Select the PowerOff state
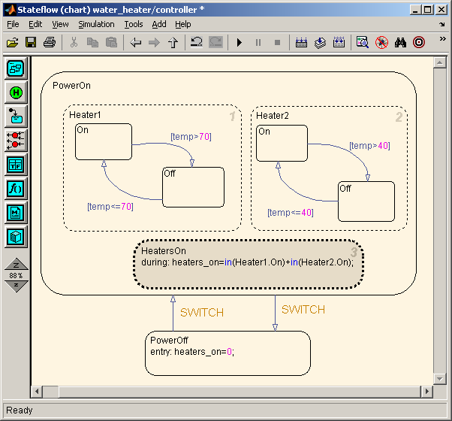The height and width of the screenshot is (421, 452). pyautogui.click(x=228, y=353)
